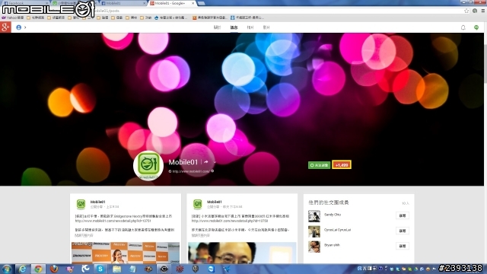487x274 pixels.
Task: Click the red +1,499 button
Action: pyautogui.click(x=342, y=165)
